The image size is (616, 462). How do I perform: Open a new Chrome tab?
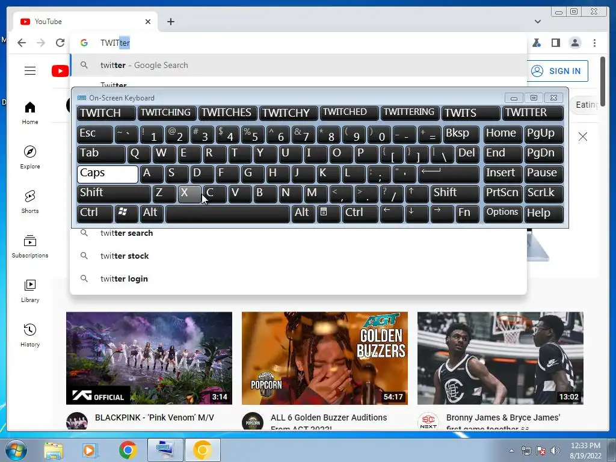point(170,22)
